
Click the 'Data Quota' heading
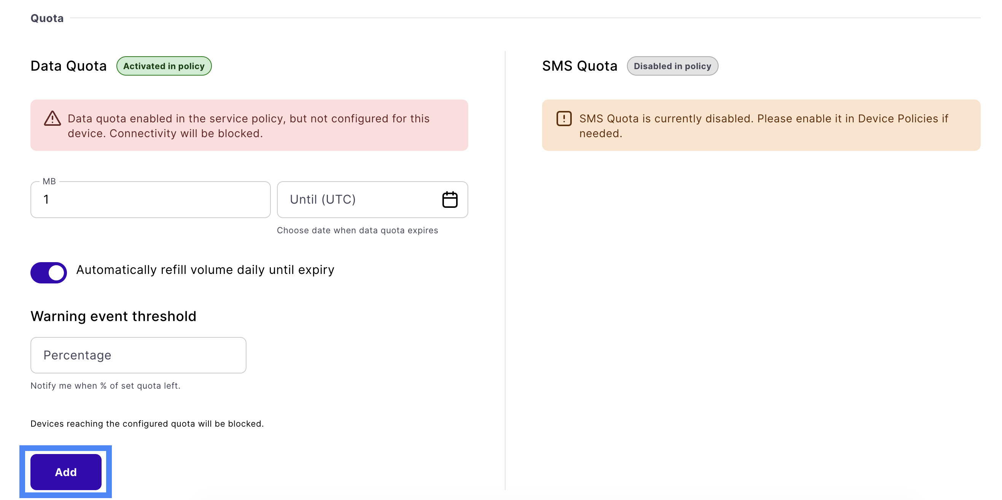pyautogui.click(x=68, y=66)
